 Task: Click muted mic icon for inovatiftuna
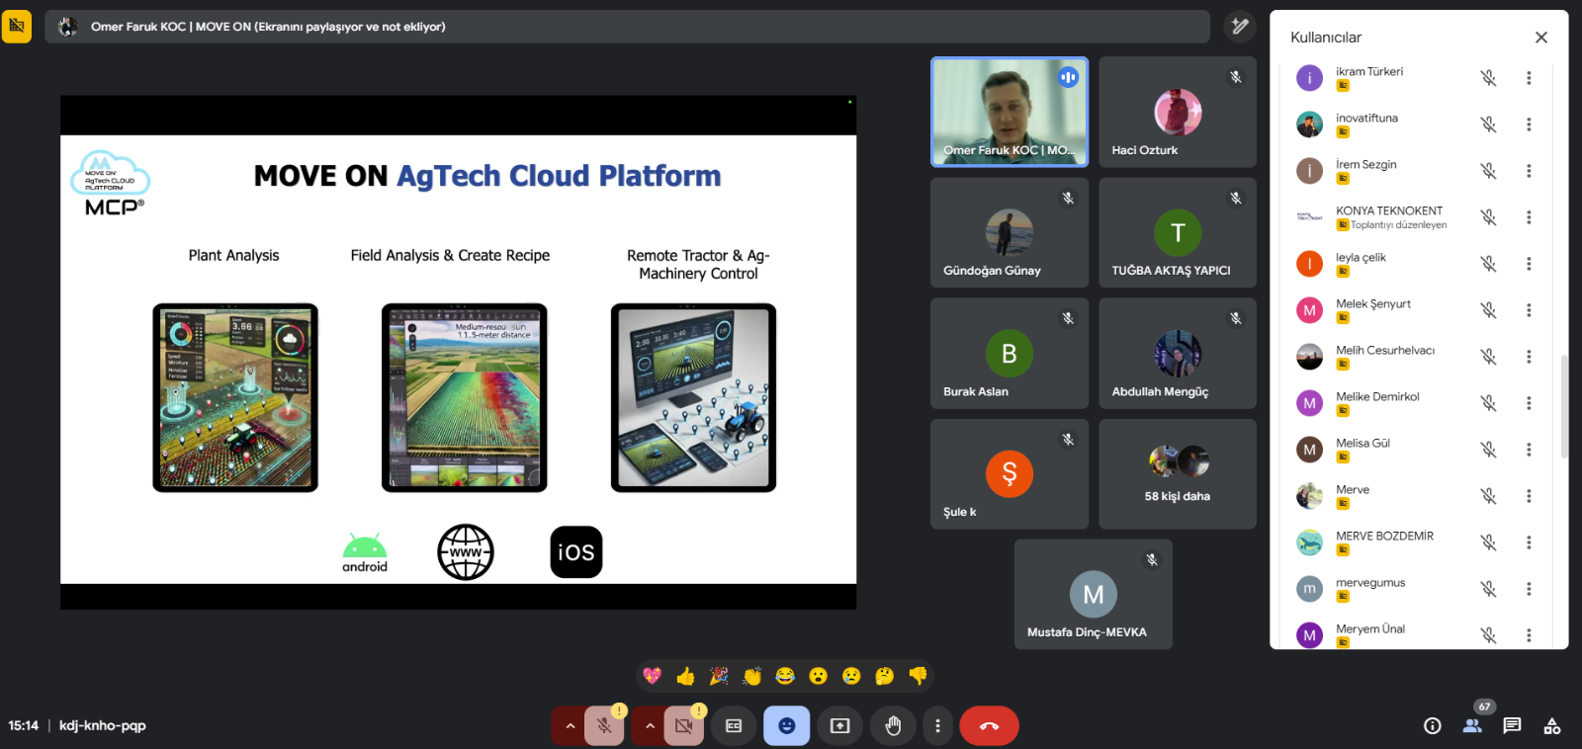(1488, 125)
